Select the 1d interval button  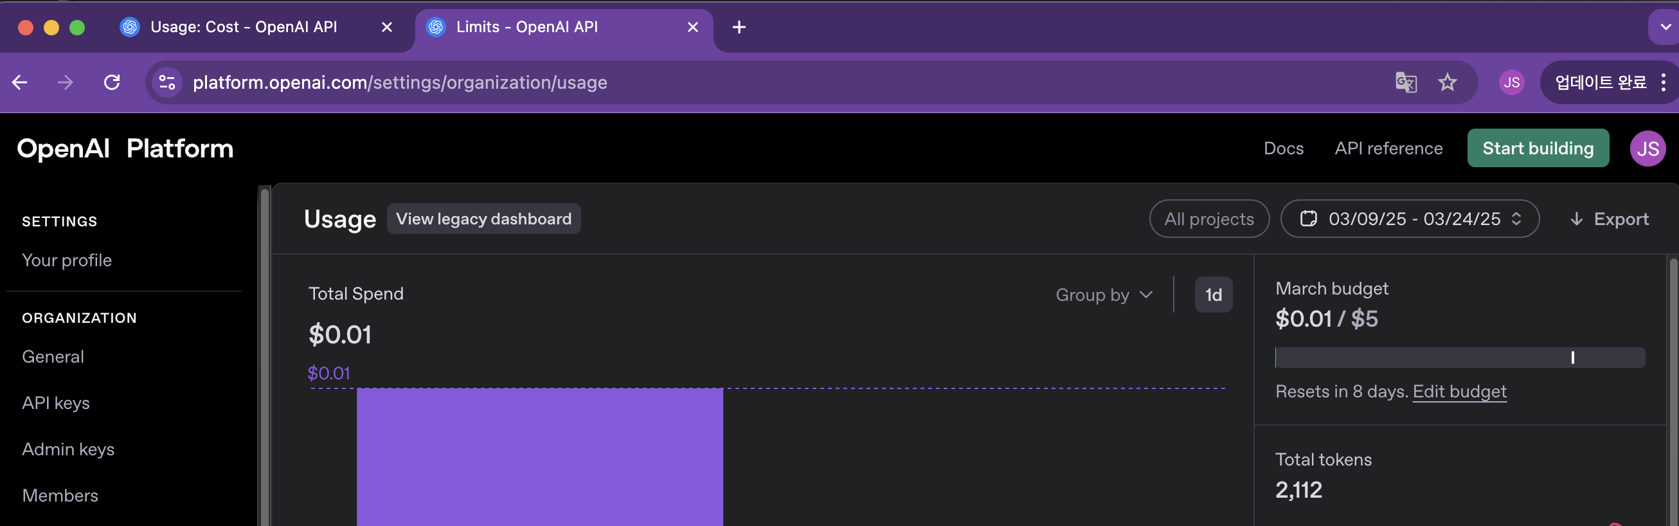[1213, 295]
